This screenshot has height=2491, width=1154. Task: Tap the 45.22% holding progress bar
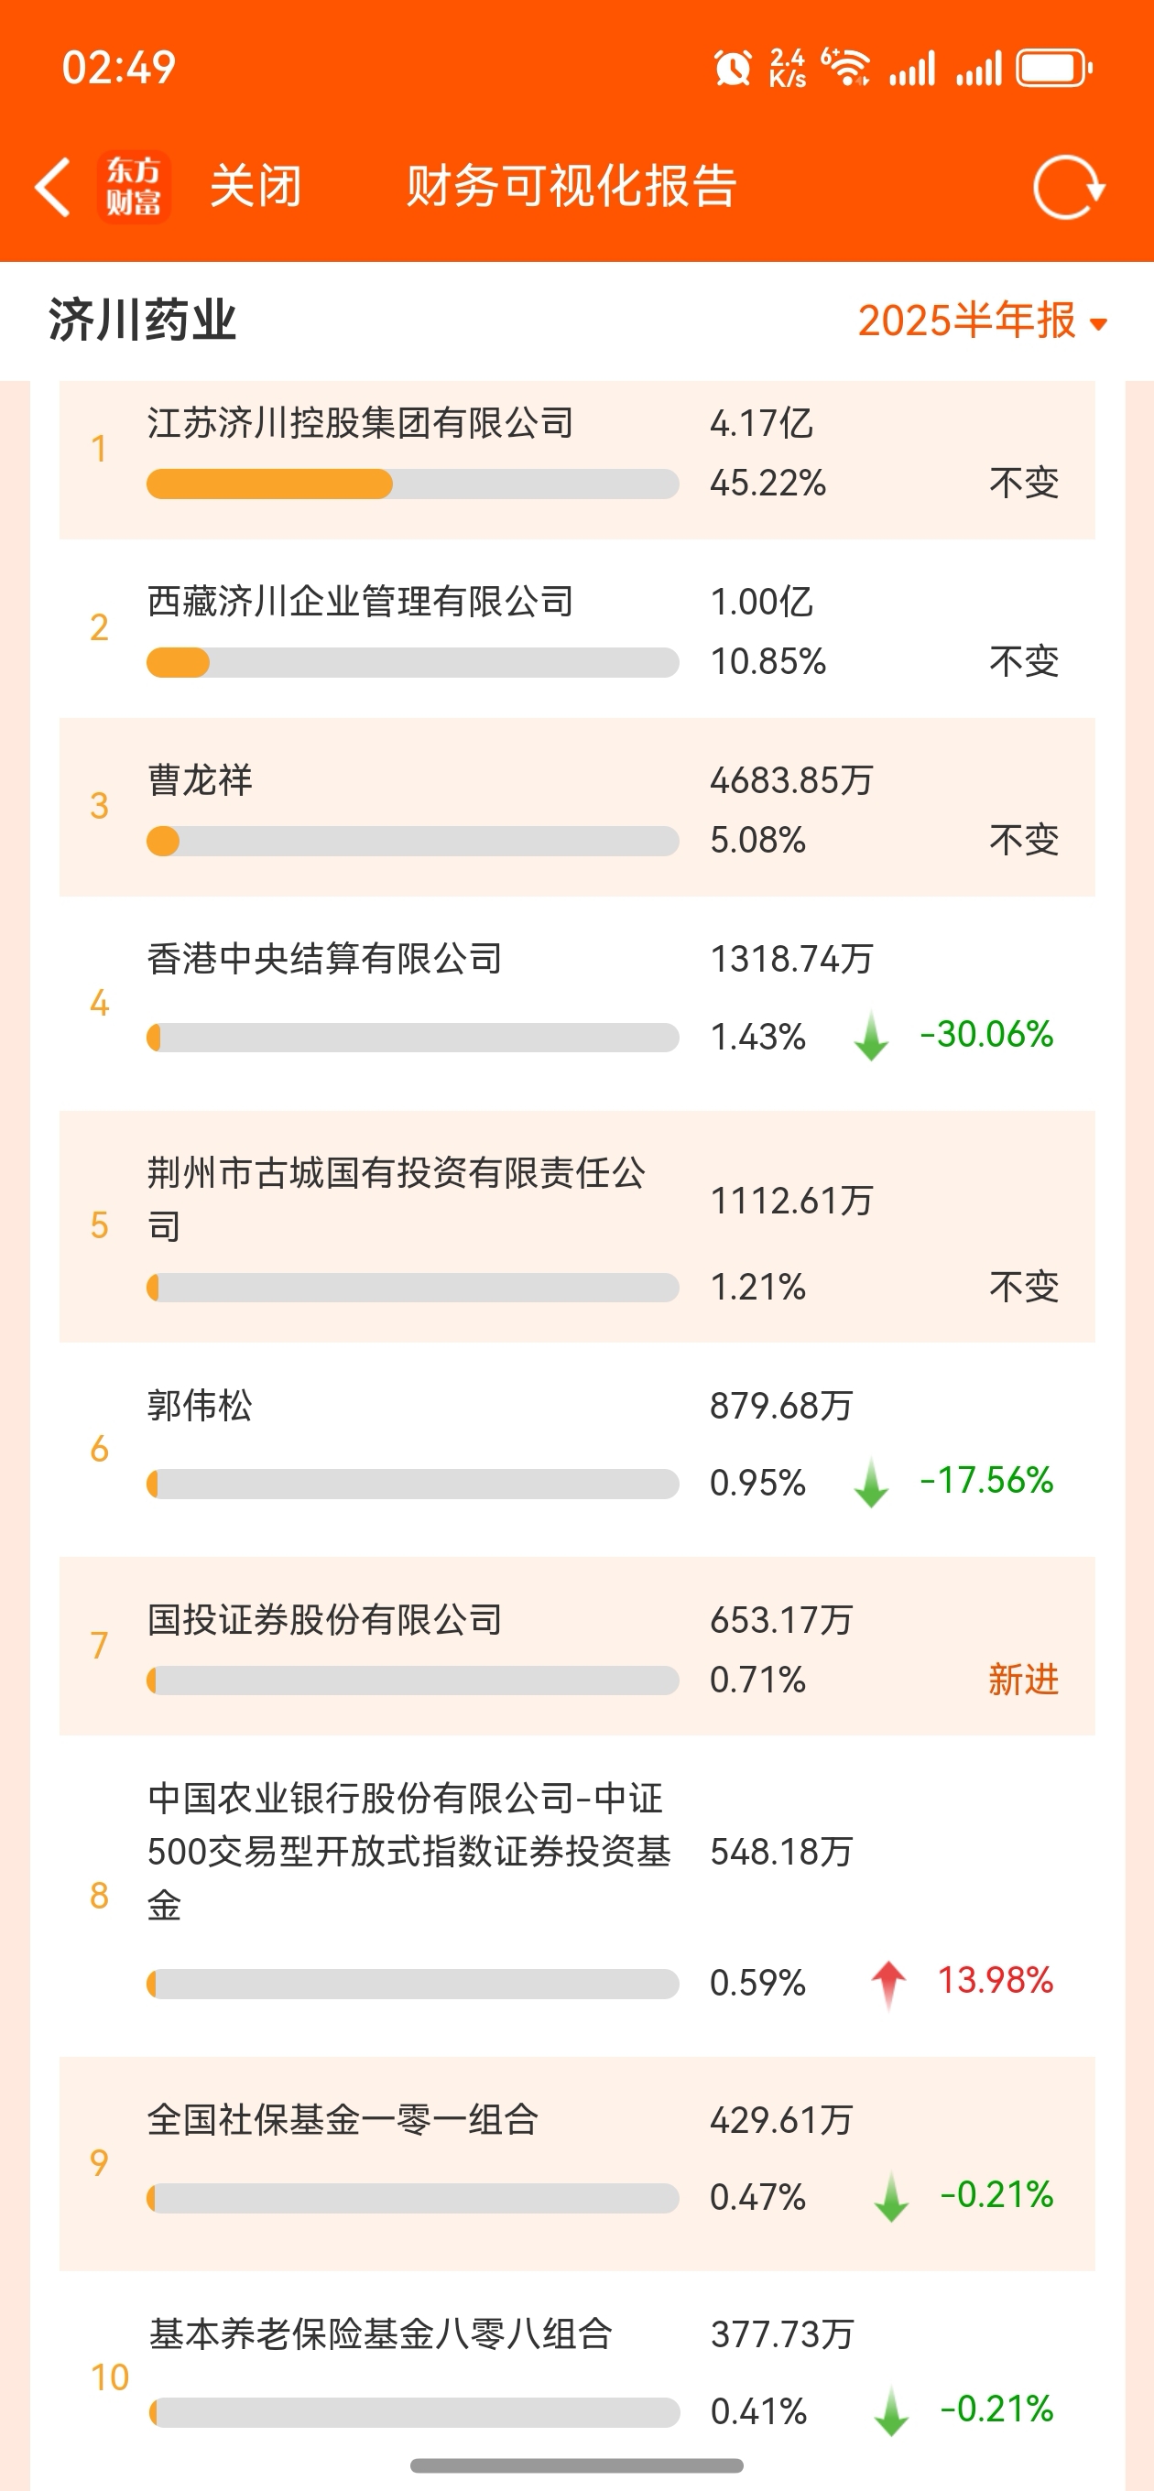pyautogui.click(x=413, y=484)
